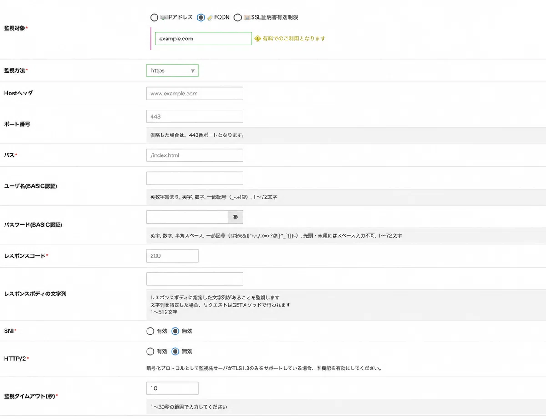Toggle password visibility with the eye icon
546x419 pixels.
235,217
